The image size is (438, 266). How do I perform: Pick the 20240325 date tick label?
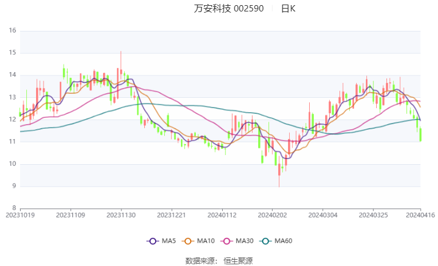pos(374,215)
